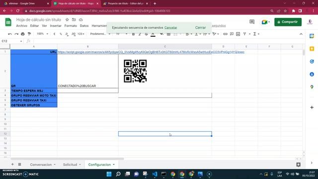Print the spreadsheet with printer icon

[x=23, y=34]
